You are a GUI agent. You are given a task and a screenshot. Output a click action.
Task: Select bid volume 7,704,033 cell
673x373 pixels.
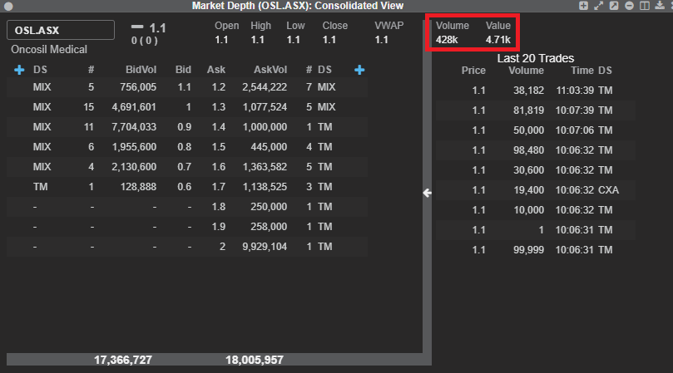pos(134,127)
